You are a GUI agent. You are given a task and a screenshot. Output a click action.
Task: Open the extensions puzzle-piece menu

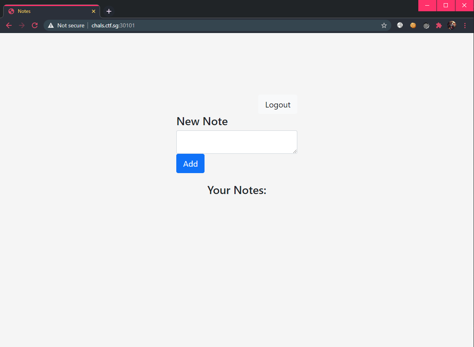[439, 25]
